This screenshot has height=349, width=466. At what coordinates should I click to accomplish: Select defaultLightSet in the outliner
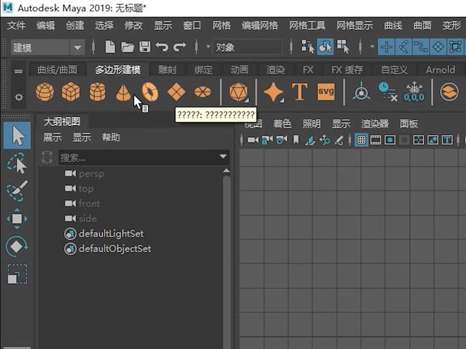[111, 234]
